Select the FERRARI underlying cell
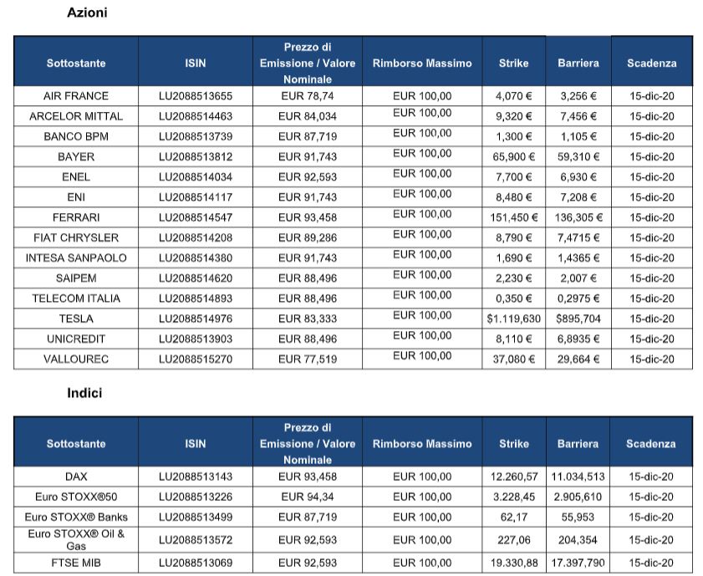Viewport: 703px width, 576px height. coord(76,217)
